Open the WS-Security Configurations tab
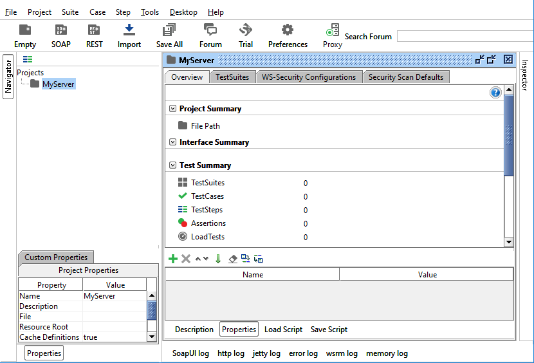 coord(308,77)
